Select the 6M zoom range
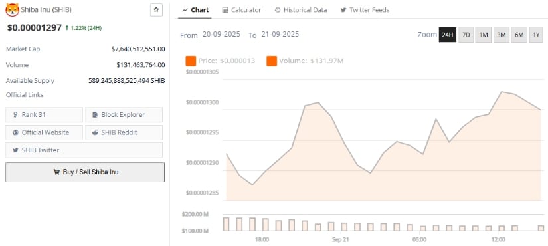The image size is (548, 246). click(519, 35)
